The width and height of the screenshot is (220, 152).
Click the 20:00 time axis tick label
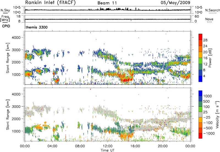tap(163, 146)
